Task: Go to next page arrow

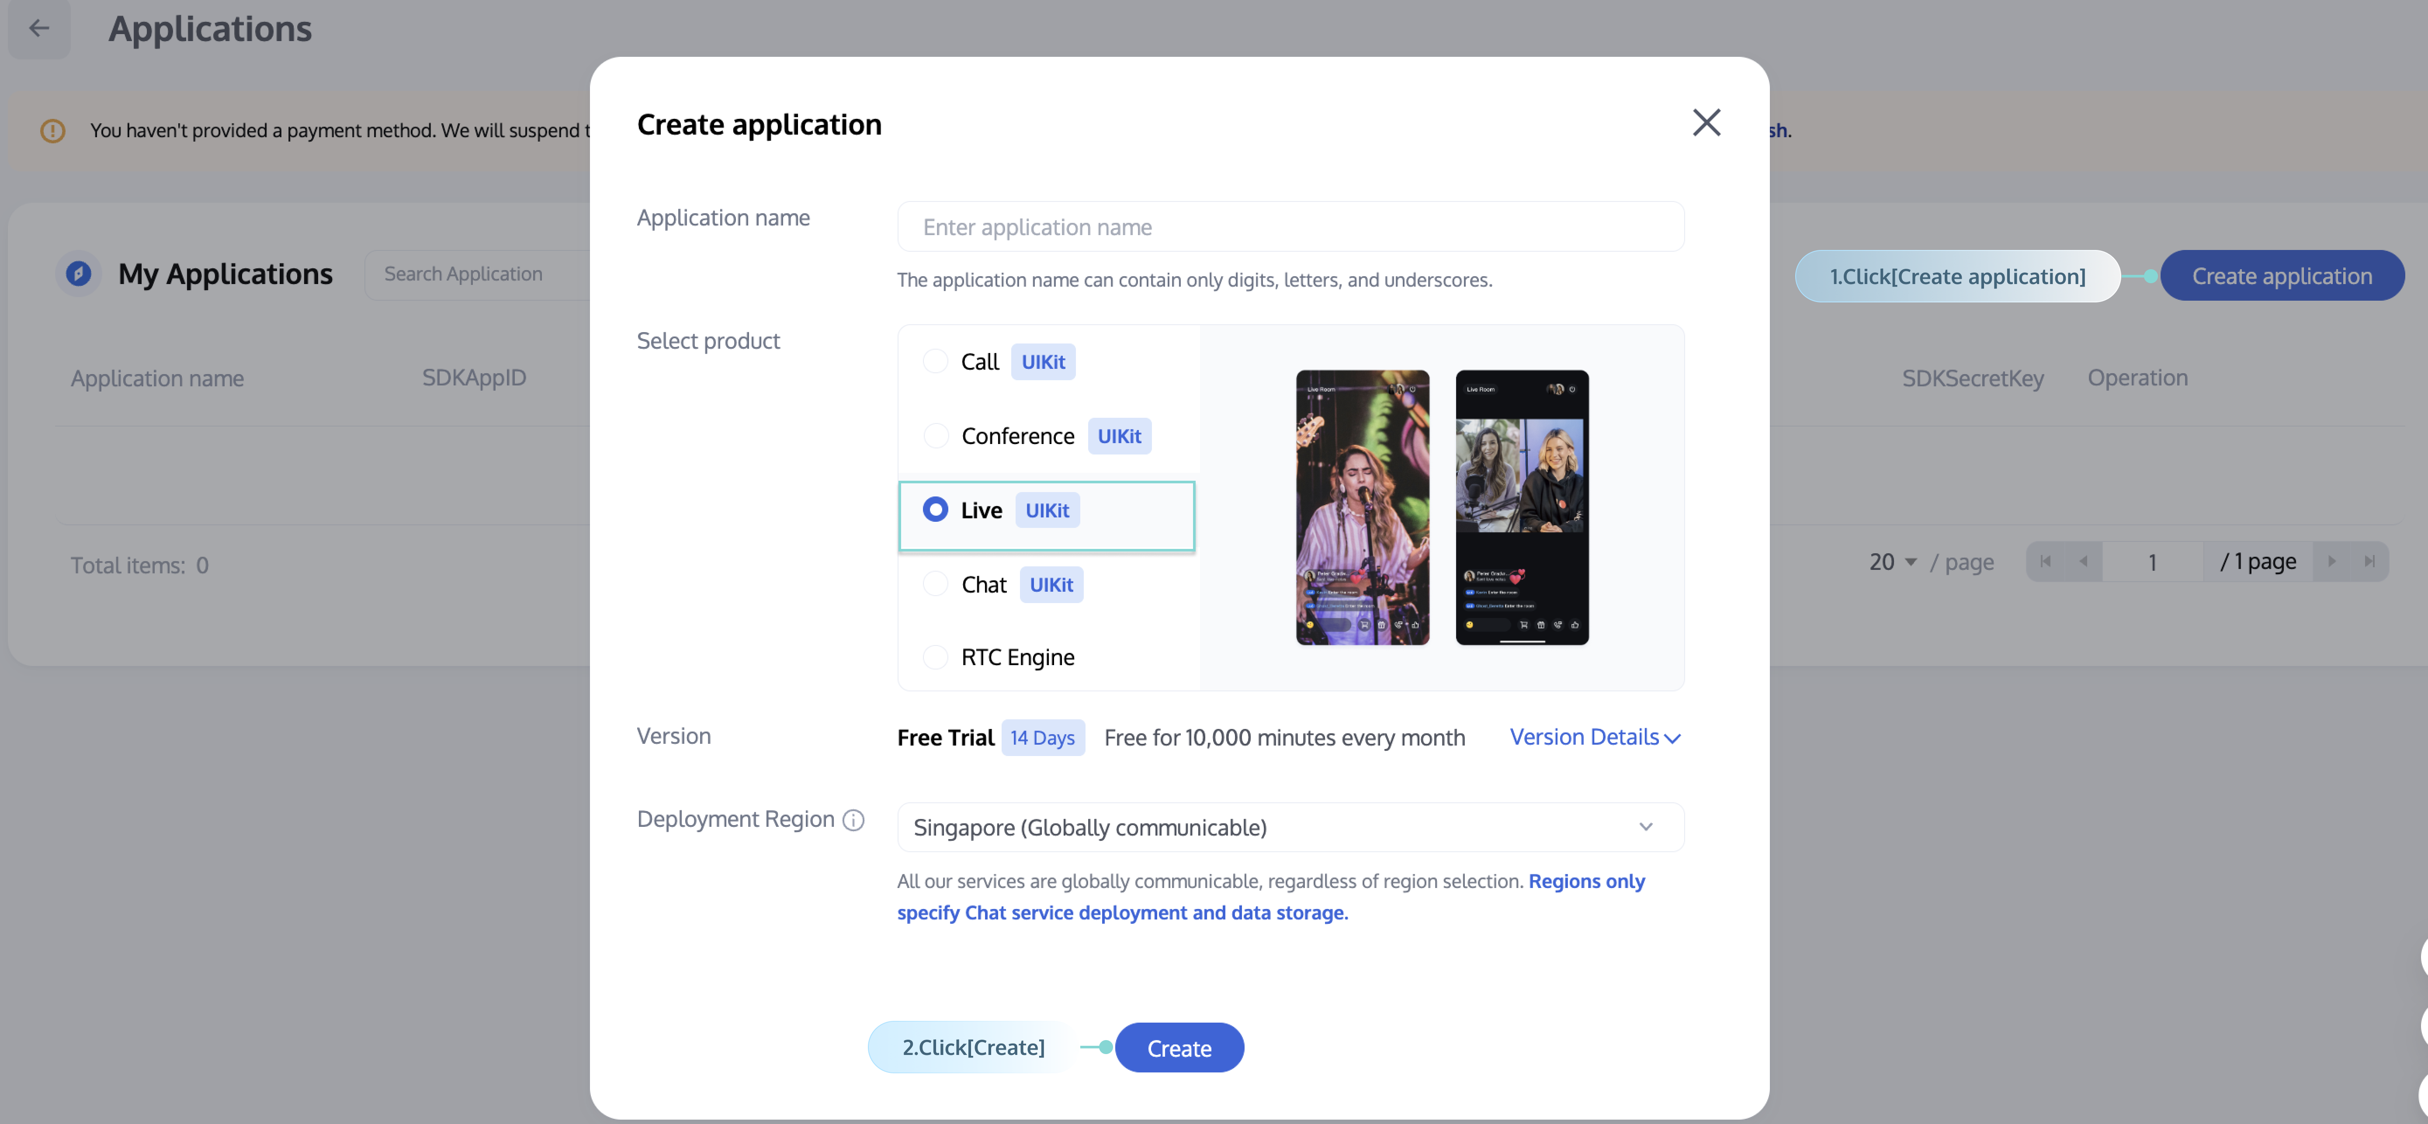Action: (2332, 562)
